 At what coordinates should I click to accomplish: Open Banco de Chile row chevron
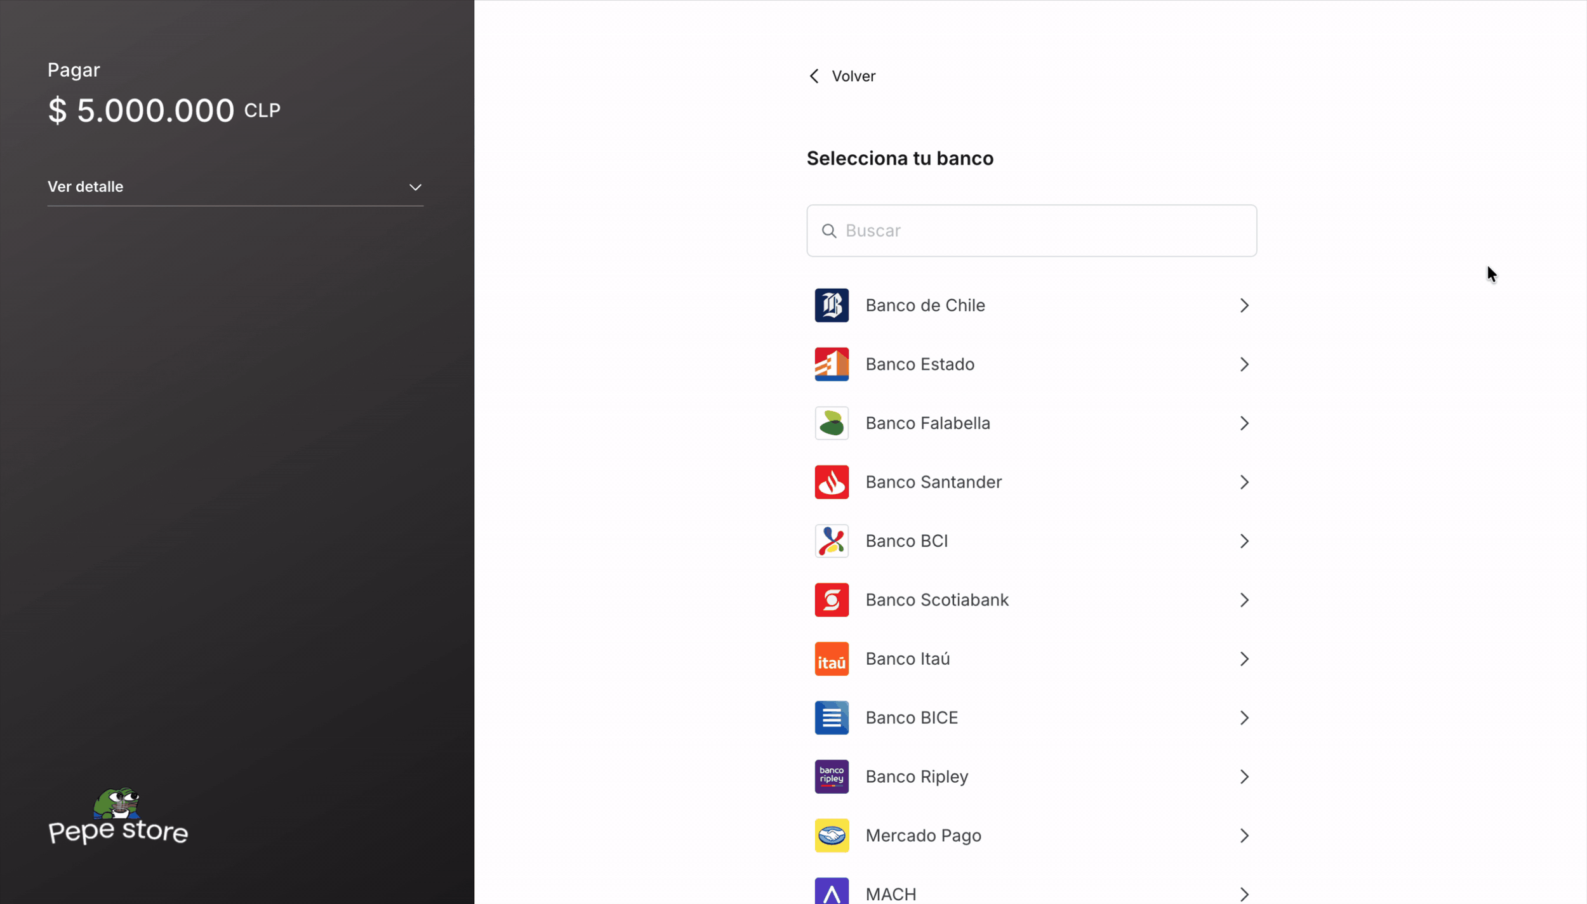click(x=1244, y=306)
